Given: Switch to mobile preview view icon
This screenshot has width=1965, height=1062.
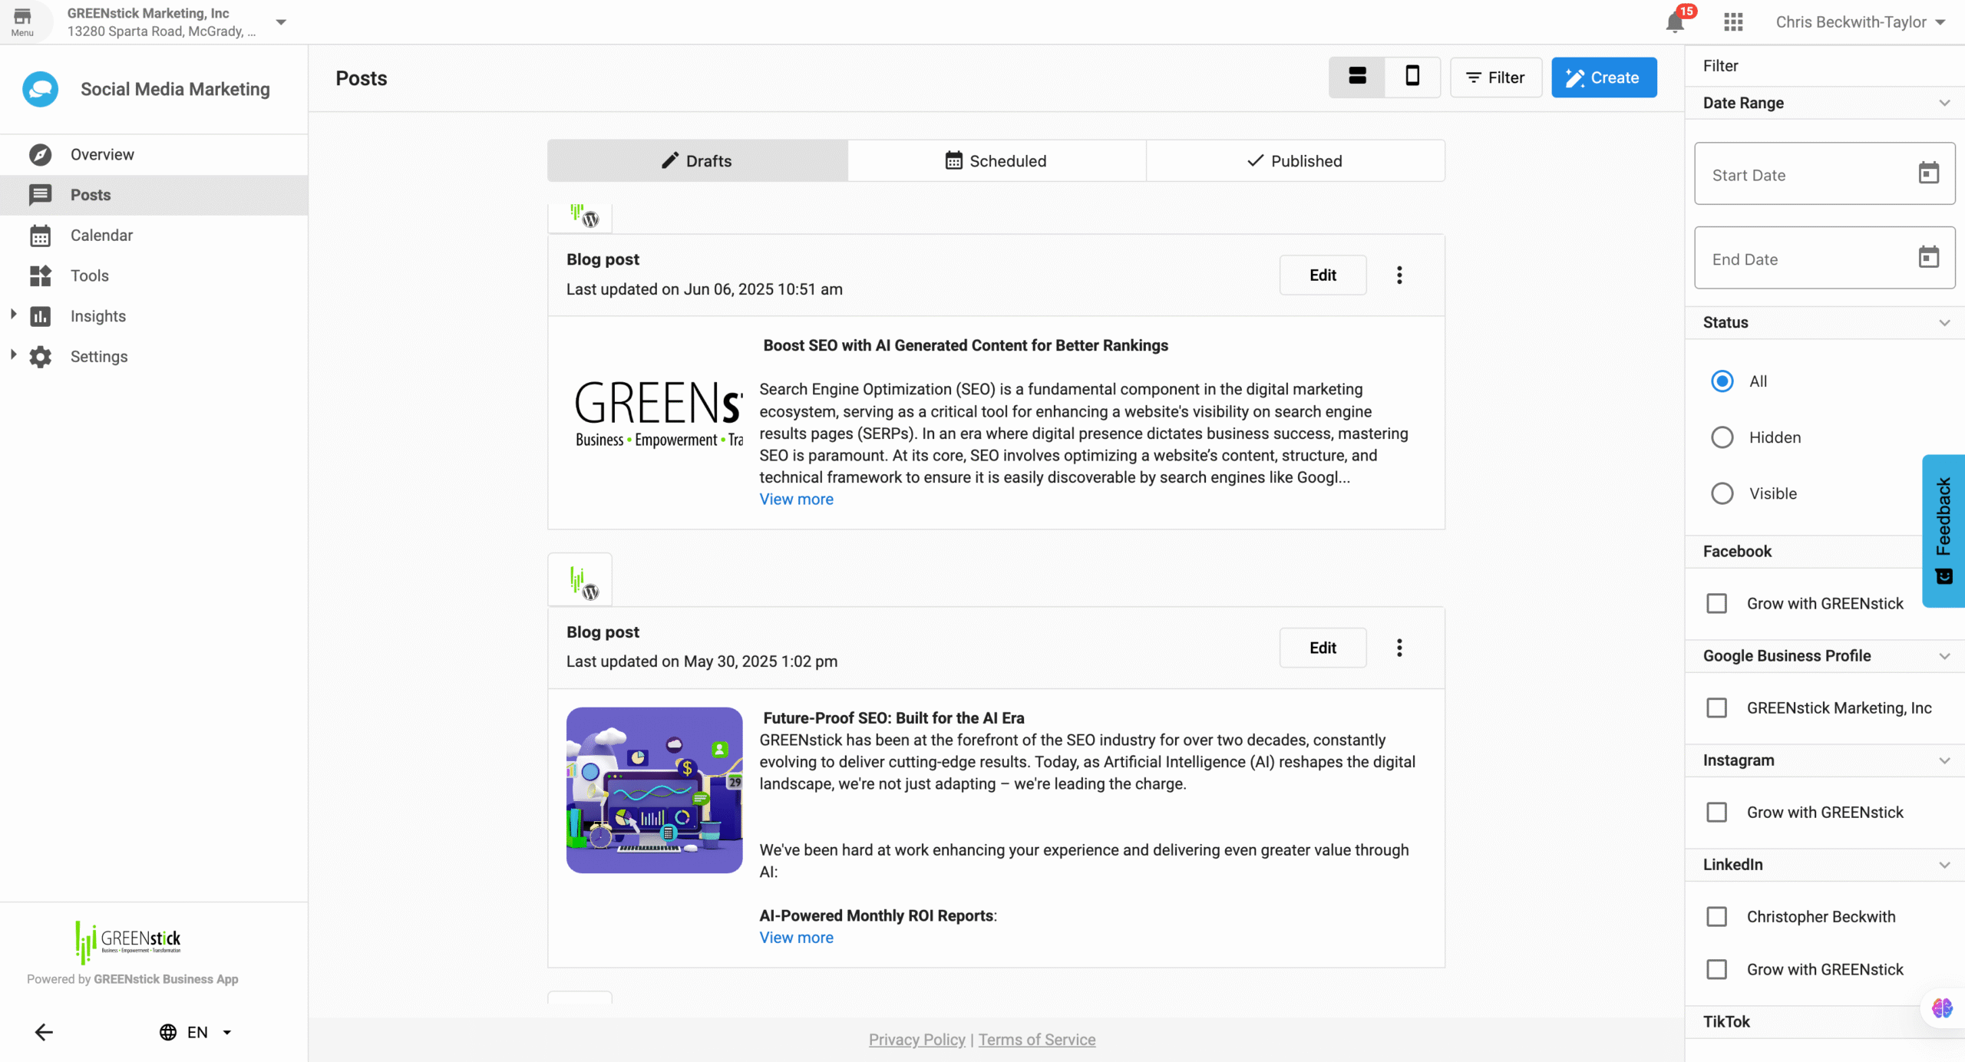Looking at the screenshot, I should coord(1412,77).
